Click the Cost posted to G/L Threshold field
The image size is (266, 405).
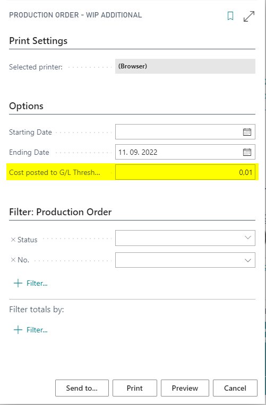(x=185, y=172)
